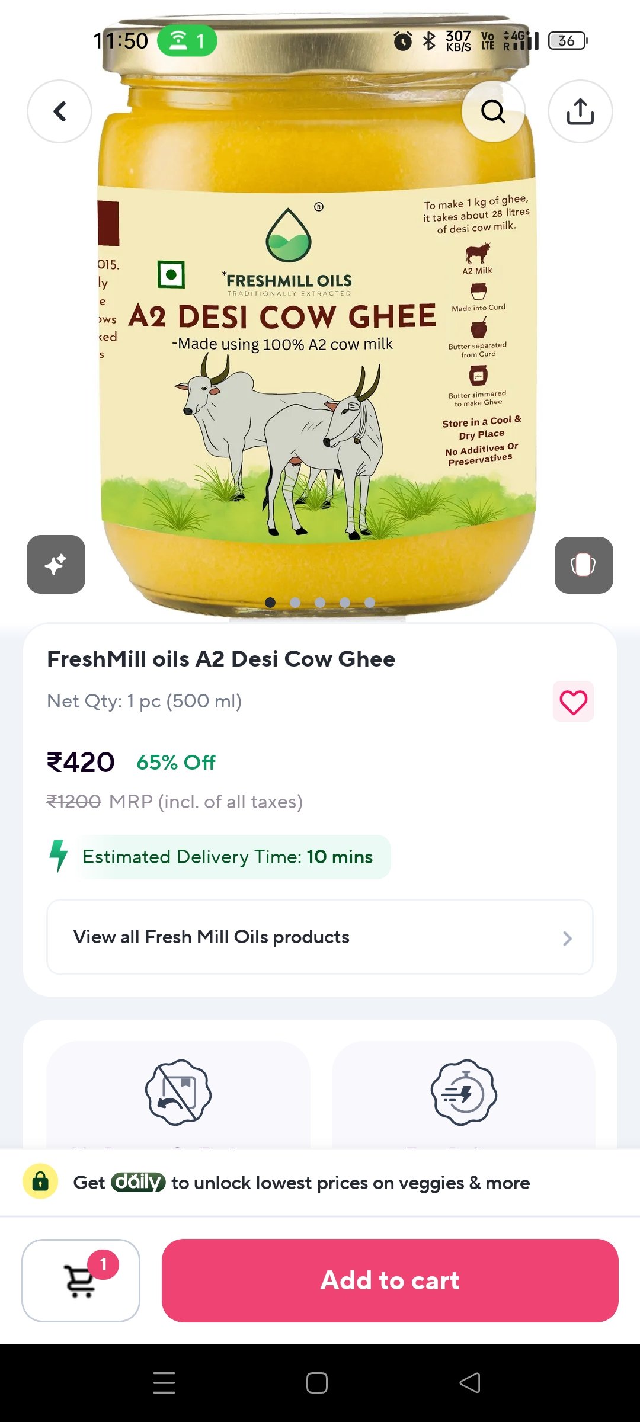
Task: Tap the back arrow button
Action: pyautogui.click(x=59, y=111)
